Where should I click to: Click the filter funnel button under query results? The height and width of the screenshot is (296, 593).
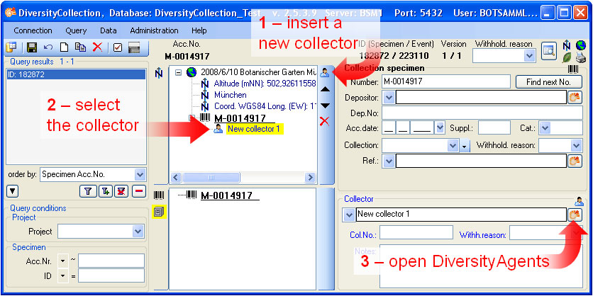(88, 190)
